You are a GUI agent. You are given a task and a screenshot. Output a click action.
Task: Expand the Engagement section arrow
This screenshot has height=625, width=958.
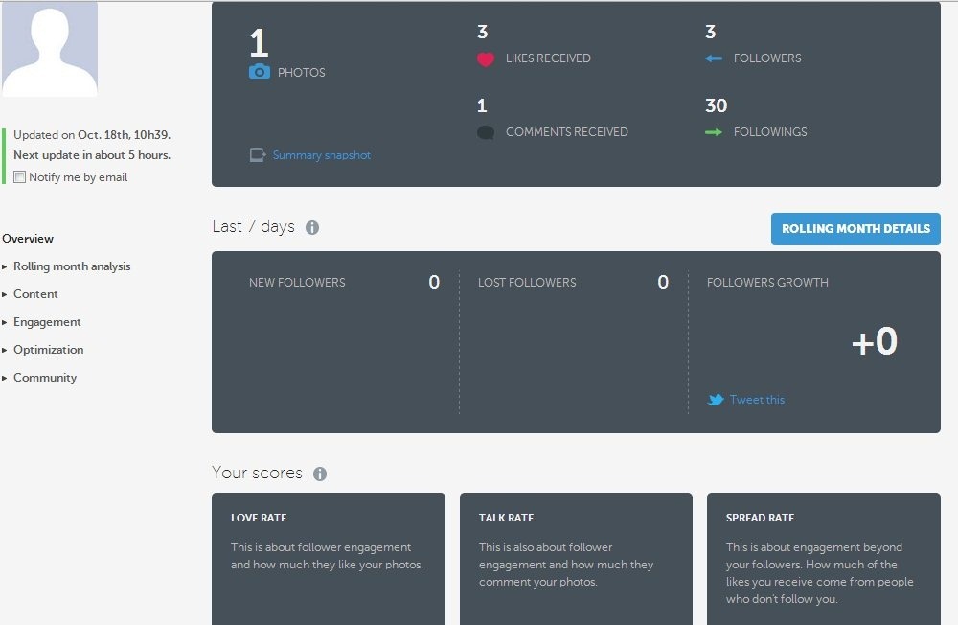click(x=4, y=322)
